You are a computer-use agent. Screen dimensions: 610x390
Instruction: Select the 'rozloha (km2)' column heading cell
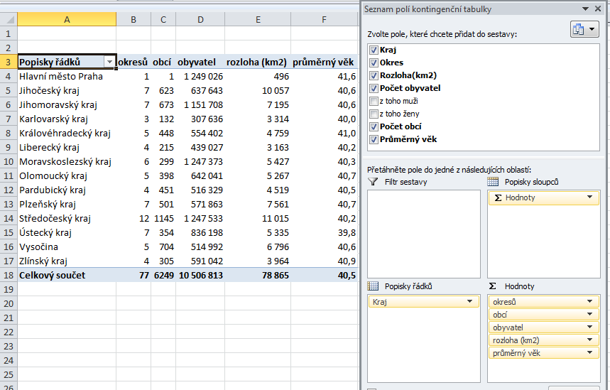[x=258, y=62]
